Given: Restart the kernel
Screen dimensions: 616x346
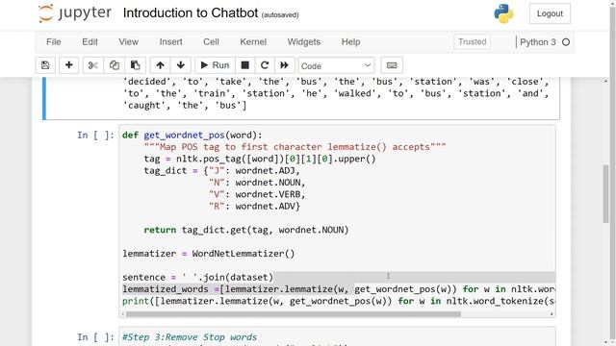Looking at the screenshot, I should pyautogui.click(x=265, y=65).
